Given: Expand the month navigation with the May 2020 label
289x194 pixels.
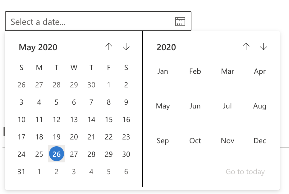Looking at the screenshot, I should click(x=38, y=47).
